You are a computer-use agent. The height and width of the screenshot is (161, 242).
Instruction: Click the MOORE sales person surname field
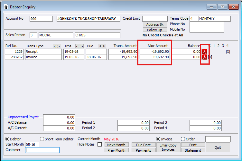point(56,35)
